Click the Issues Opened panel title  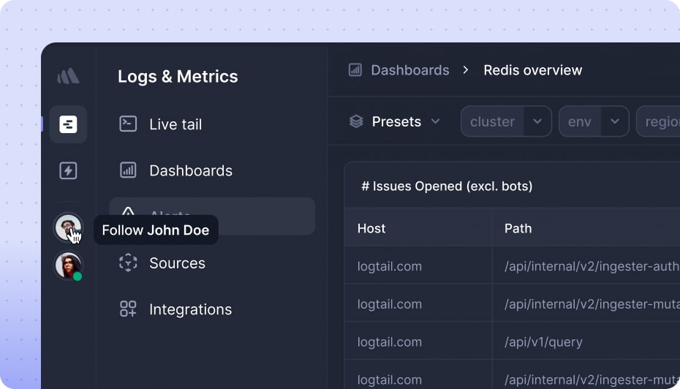pos(447,186)
